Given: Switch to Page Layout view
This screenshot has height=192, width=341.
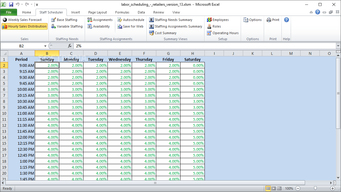Looking at the screenshot, I should click(x=274, y=188).
